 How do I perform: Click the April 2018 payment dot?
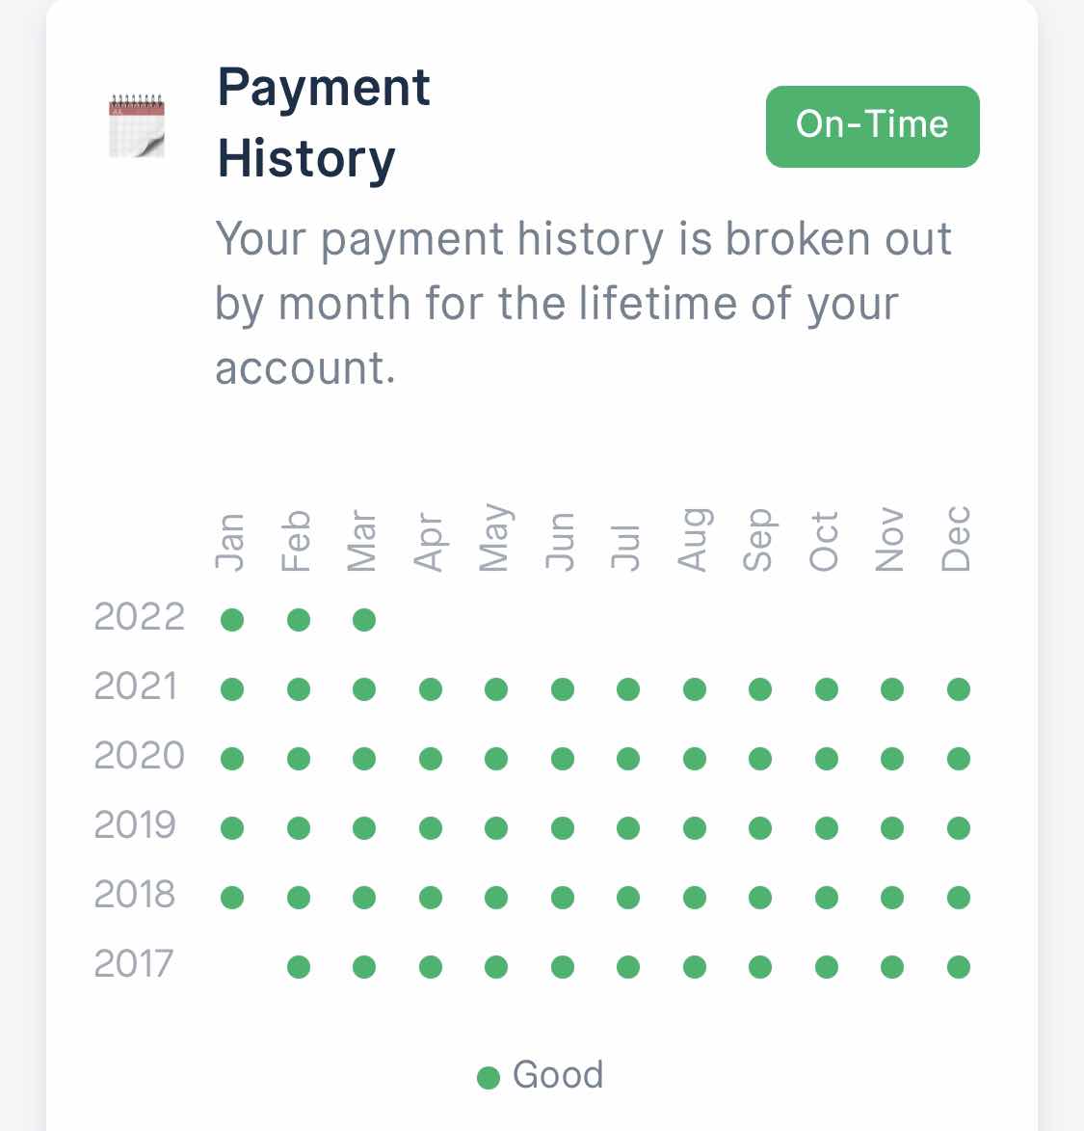(x=431, y=897)
